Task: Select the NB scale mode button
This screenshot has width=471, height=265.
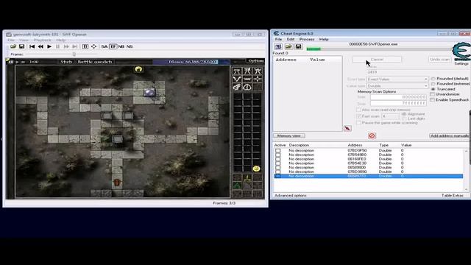Action: coord(121,46)
